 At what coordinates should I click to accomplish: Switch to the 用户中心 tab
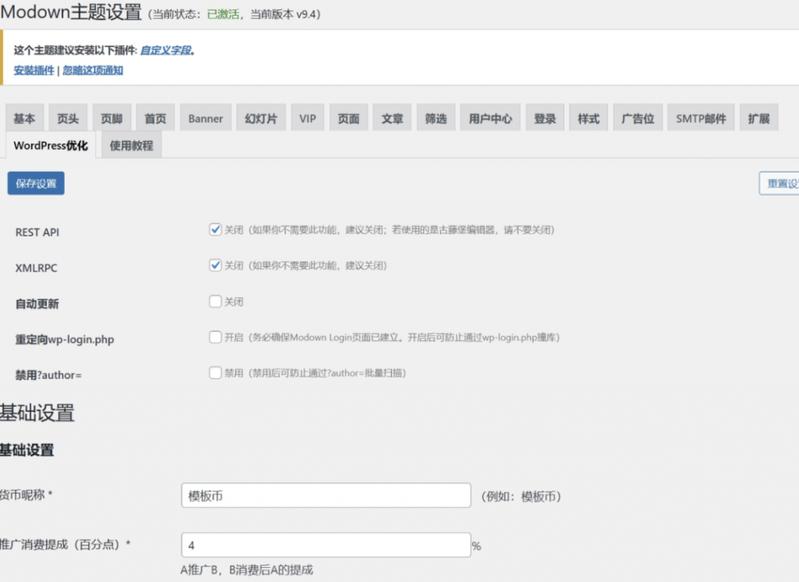(490, 119)
